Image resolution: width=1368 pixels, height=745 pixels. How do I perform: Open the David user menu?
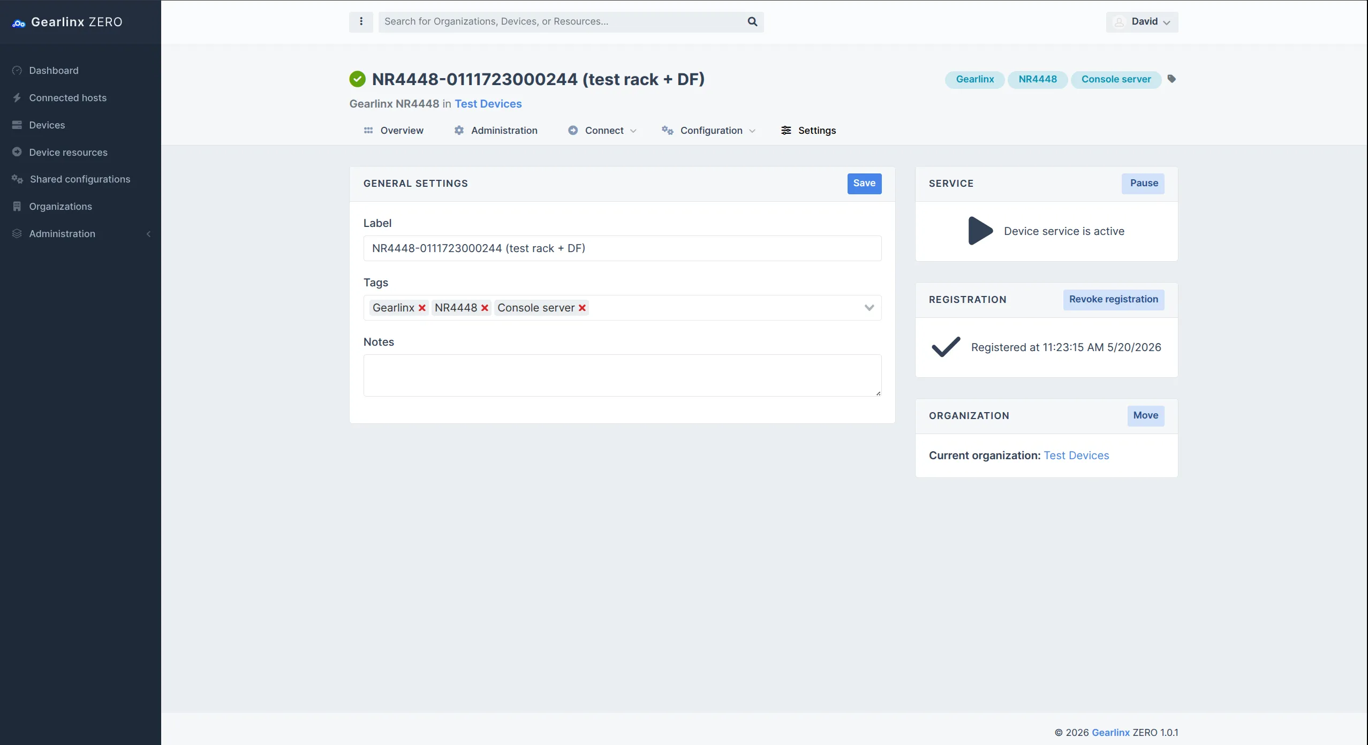click(x=1142, y=22)
